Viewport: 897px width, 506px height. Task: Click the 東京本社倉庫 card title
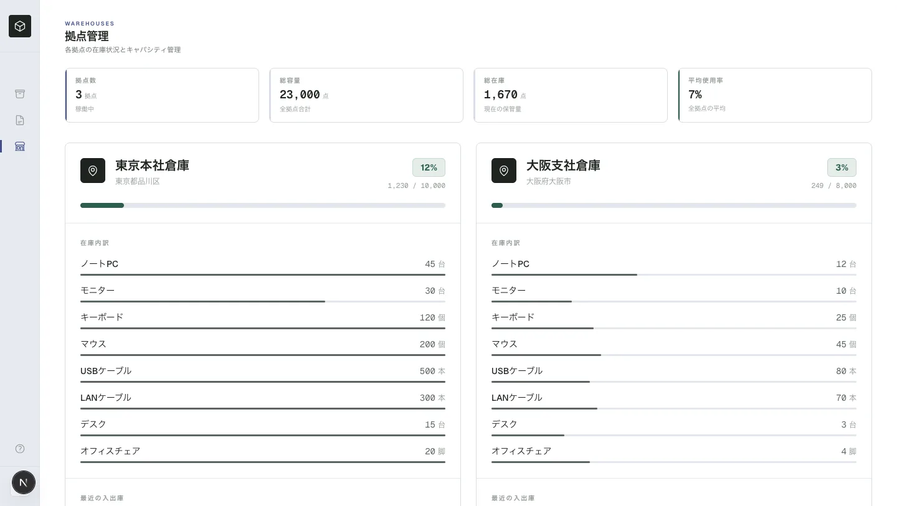(x=152, y=166)
